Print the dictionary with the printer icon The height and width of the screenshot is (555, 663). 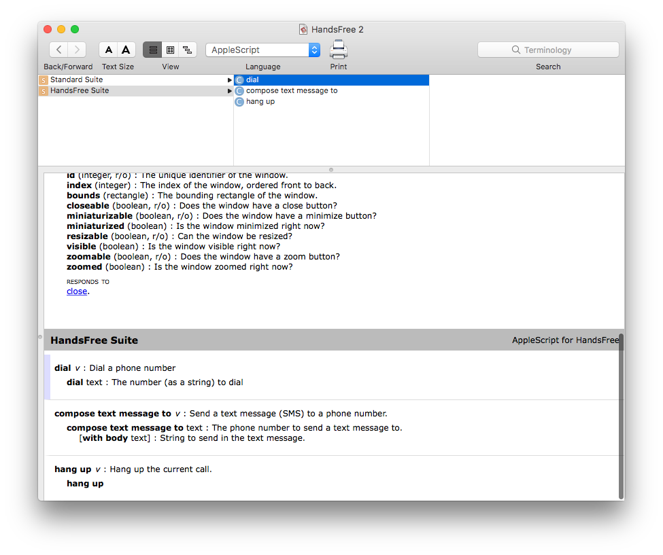click(338, 50)
